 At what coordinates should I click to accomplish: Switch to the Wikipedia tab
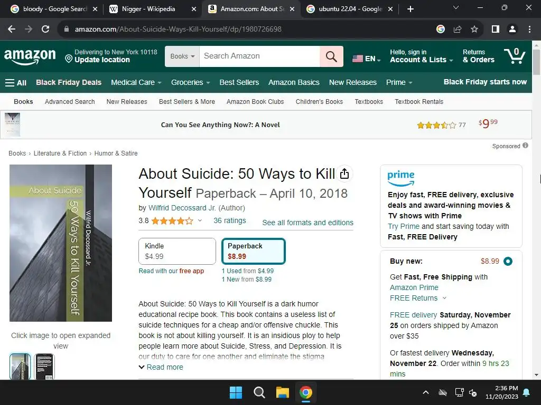coord(153,9)
